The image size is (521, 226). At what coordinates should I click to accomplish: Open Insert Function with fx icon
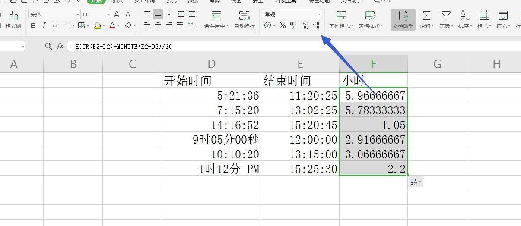(60, 46)
